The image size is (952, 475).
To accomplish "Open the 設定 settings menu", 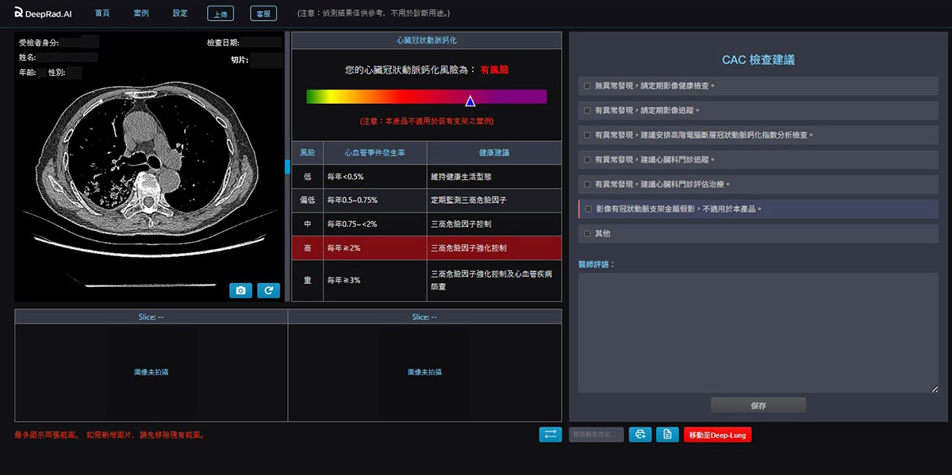I will [178, 13].
